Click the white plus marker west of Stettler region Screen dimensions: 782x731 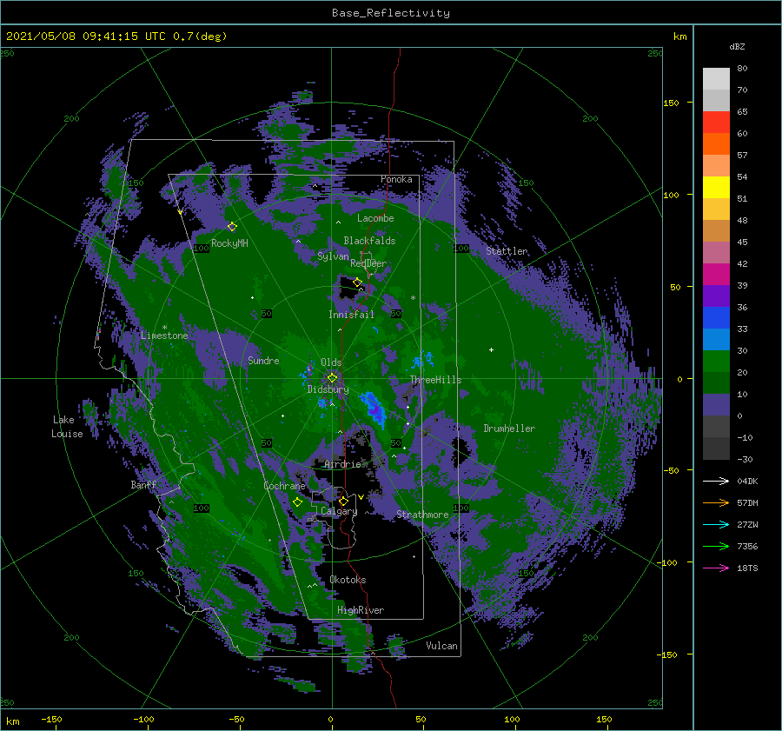click(491, 349)
